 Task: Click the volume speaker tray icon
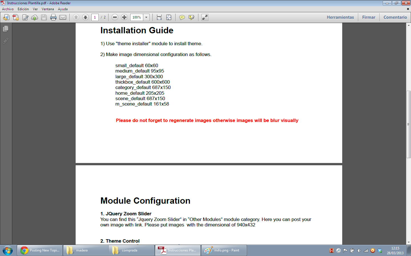coord(359,251)
